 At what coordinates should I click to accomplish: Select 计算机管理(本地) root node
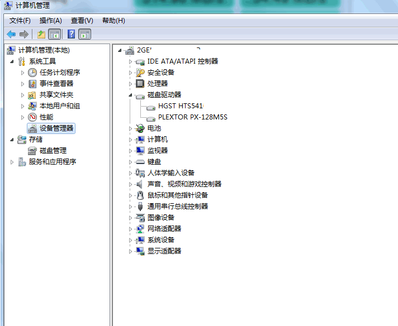point(44,50)
